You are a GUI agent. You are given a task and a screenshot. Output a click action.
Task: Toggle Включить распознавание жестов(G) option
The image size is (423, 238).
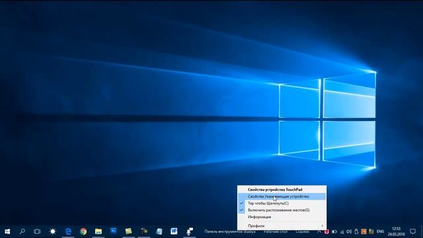coord(282,210)
